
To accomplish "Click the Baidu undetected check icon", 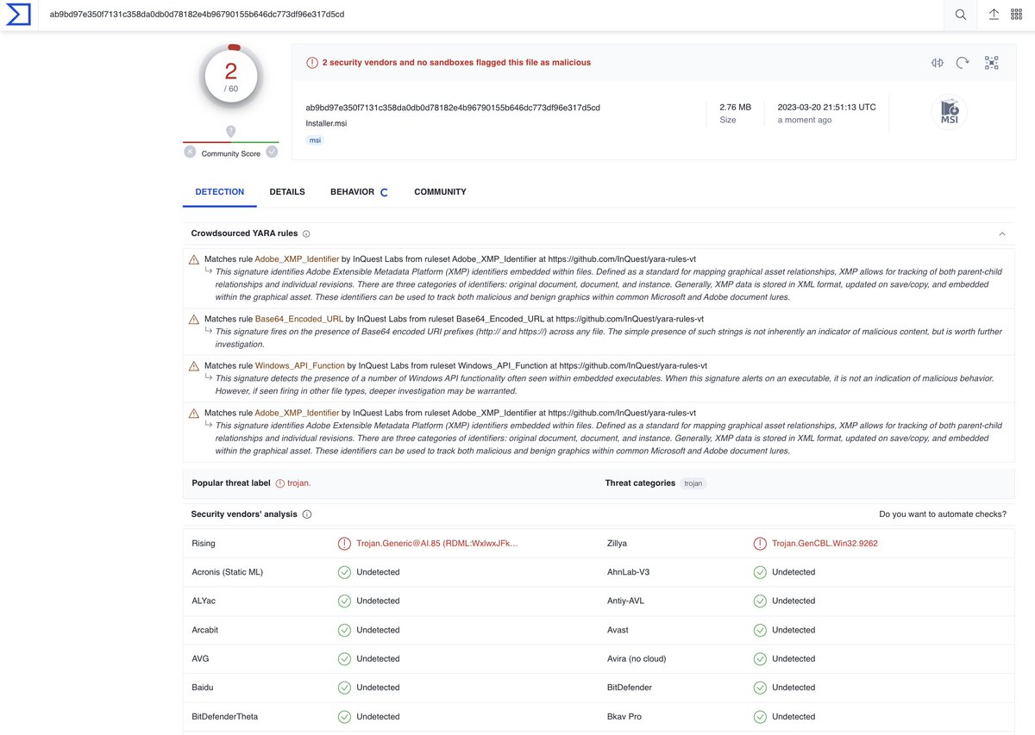I will [x=344, y=688].
